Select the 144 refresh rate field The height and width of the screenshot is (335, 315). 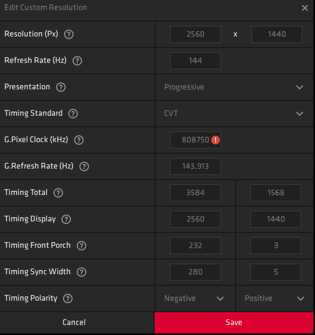click(x=195, y=61)
